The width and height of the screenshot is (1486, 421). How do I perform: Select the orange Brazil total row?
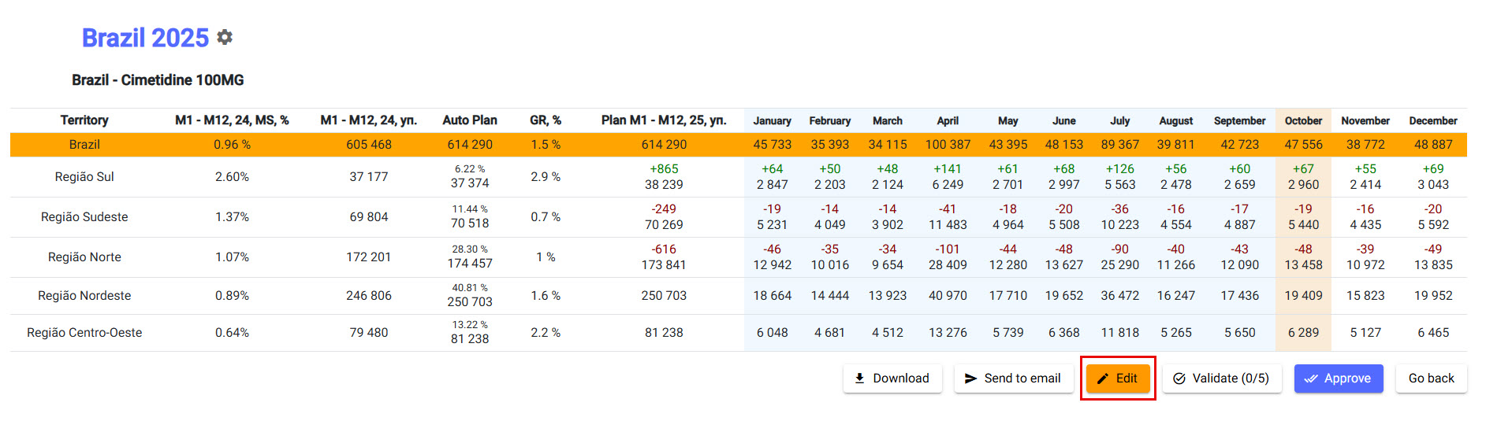click(84, 145)
